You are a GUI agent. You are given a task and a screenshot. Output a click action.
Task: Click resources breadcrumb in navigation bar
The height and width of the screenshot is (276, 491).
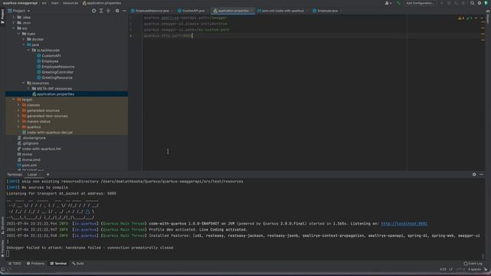click(x=70, y=3)
